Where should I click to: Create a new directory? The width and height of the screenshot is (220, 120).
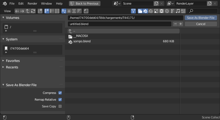coord(40,11)
